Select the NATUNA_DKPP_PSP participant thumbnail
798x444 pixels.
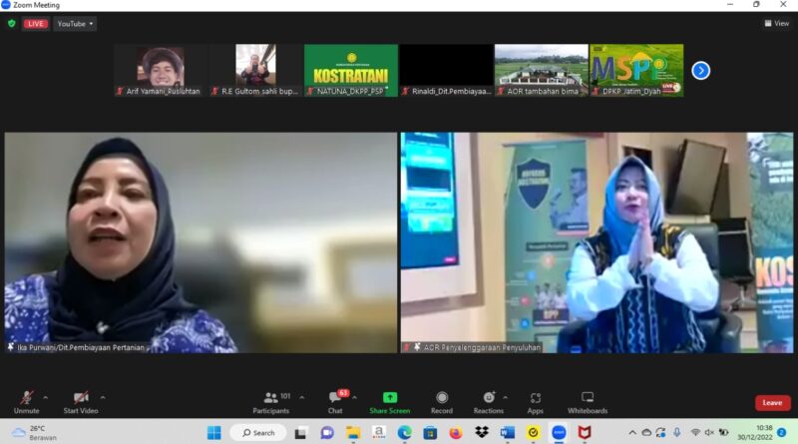pos(350,69)
